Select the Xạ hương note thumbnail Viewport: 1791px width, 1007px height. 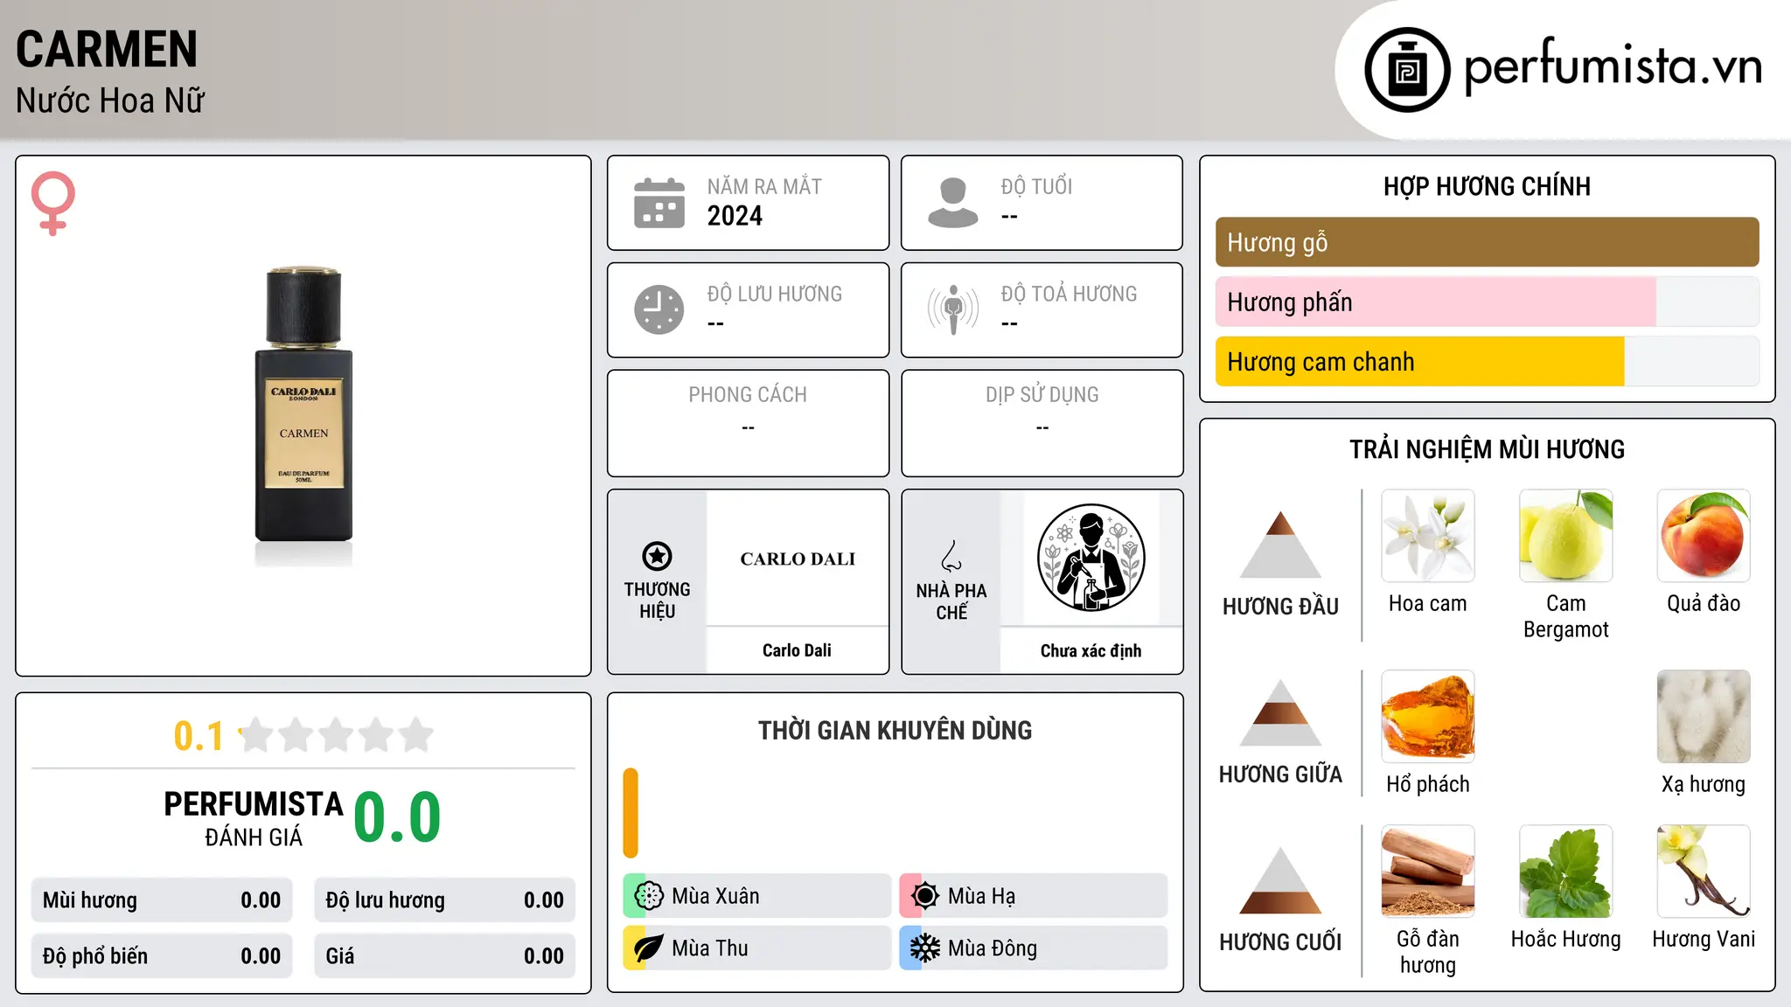pos(1704,717)
